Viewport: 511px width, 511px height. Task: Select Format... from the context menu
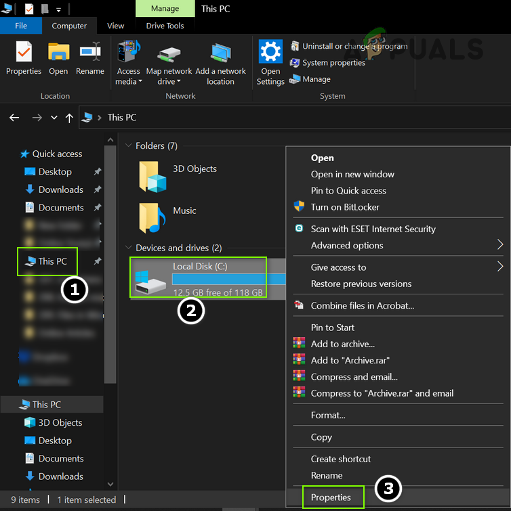[x=328, y=415]
